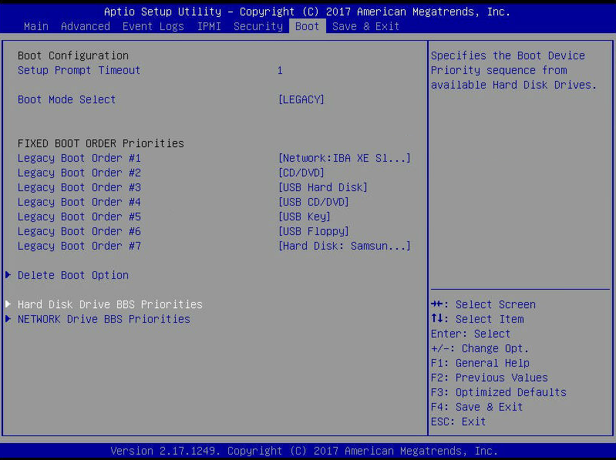Image resolution: width=616 pixels, height=460 pixels.
Task: Edit the Setup Prompt Timeout value 1
Action: pos(280,71)
